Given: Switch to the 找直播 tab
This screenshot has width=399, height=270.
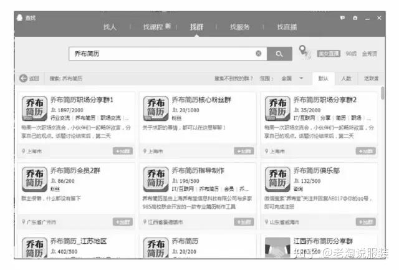Looking at the screenshot, I should (x=287, y=27).
